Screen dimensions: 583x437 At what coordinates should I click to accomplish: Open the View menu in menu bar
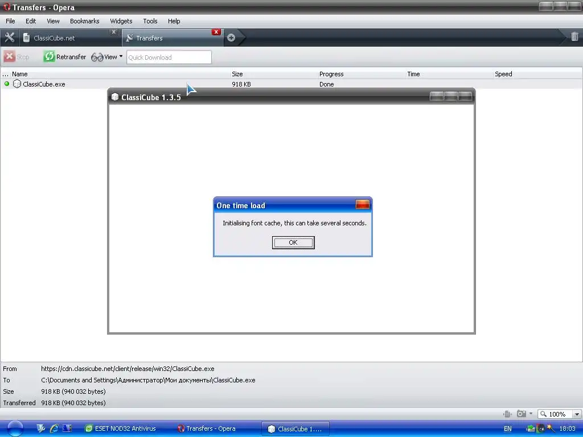pyautogui.click(x=53, y=21)
